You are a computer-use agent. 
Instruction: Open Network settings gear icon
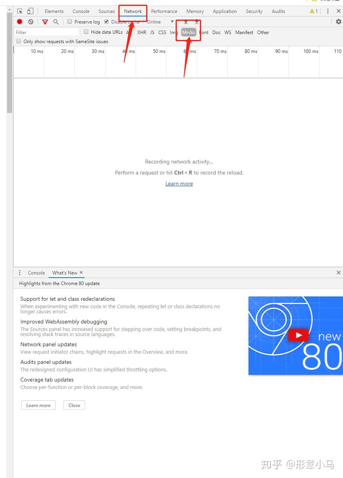click(339, 22)
